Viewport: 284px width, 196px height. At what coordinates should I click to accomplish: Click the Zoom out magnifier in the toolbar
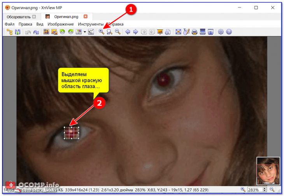(118, 32)
